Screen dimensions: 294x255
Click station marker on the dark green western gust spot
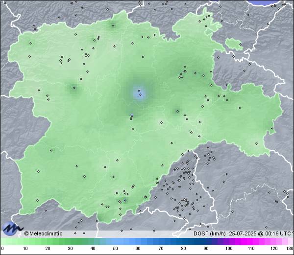[74, 88]
